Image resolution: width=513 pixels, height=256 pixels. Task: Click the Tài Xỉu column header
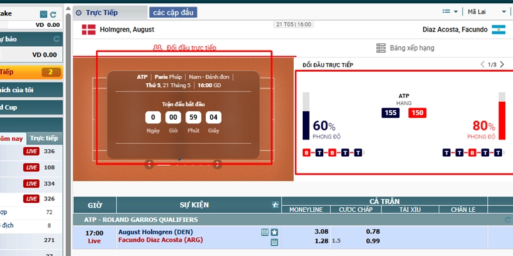tap(410, 210)
